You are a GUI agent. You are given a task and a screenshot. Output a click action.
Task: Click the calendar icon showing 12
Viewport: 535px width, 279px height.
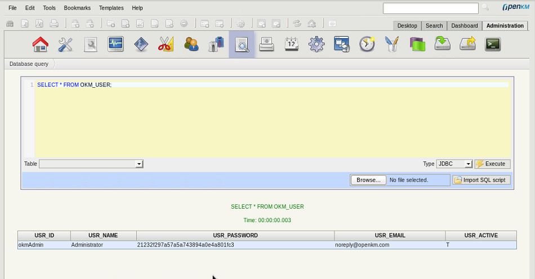coord(292,44)
